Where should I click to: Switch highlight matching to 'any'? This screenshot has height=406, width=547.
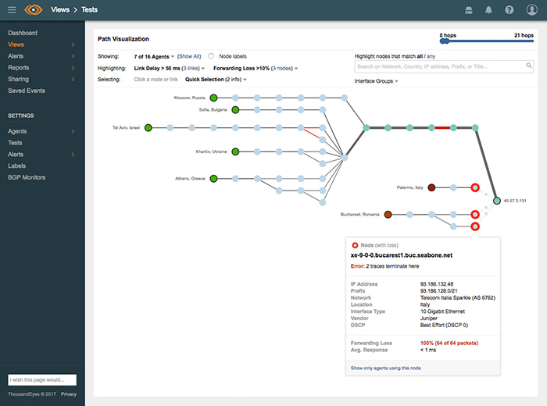(x=431, y=56)
